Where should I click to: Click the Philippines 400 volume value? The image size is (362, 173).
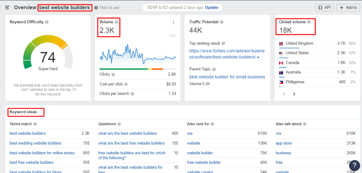click(342, 82)
